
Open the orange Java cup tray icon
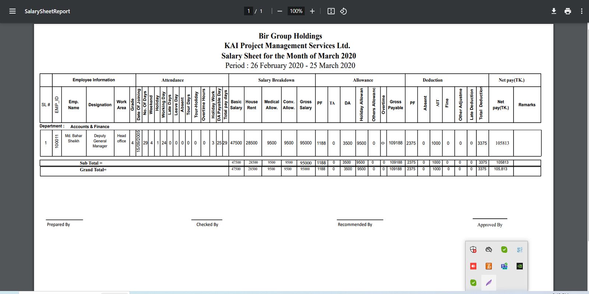[489, 266]
